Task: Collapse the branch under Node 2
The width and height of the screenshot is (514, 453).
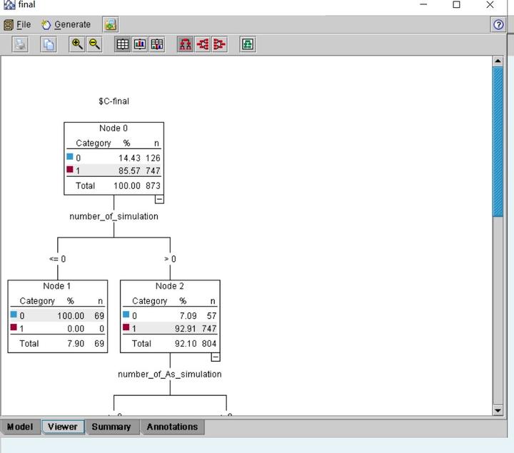Action: click(x=216, y=357)
